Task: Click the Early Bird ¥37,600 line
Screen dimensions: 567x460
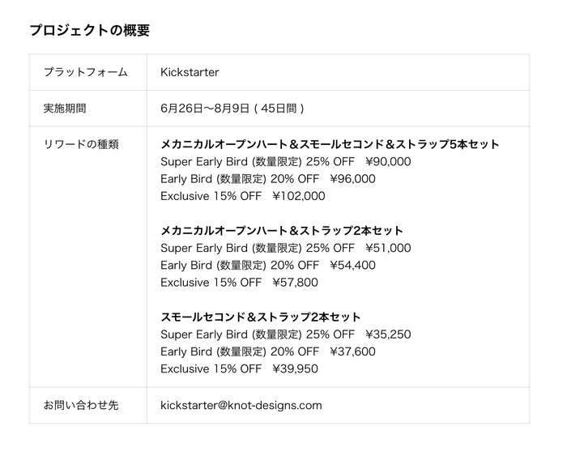Action: point(267,351)
